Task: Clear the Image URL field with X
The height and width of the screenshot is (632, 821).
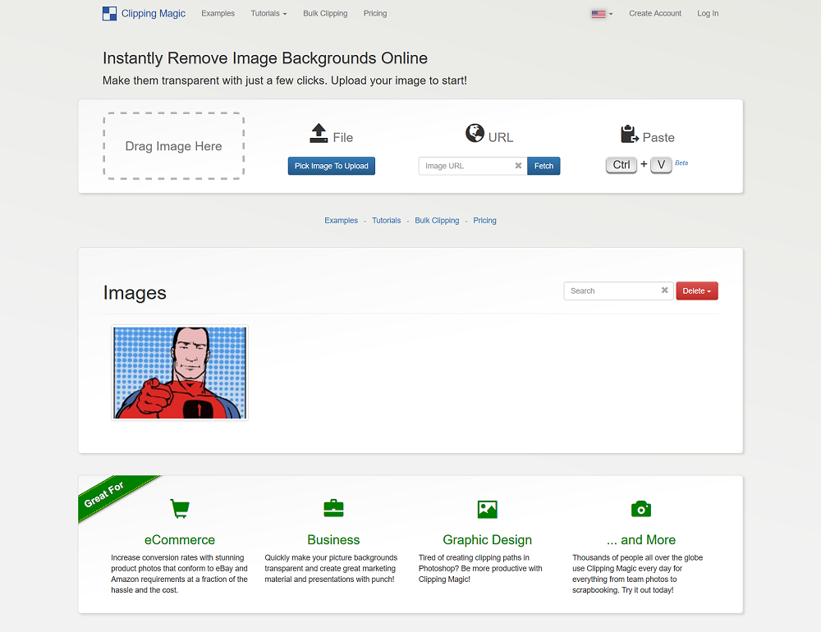Action: (x=518, y=166)
